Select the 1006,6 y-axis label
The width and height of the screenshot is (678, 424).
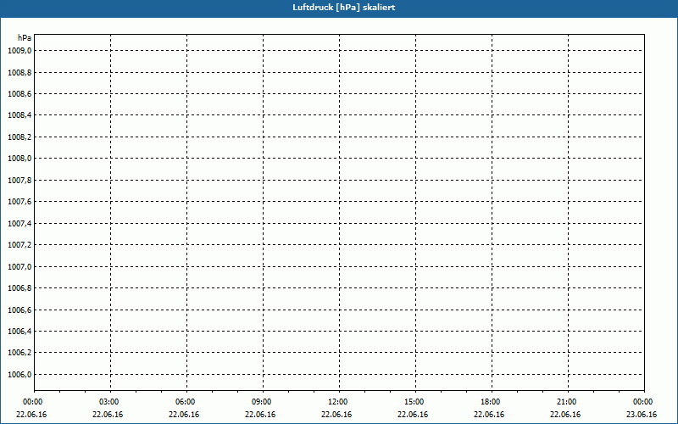[19, 310]
